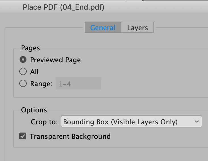Click the Options group heading
This screenshot has width=208, height=161.
click(34, 110)
